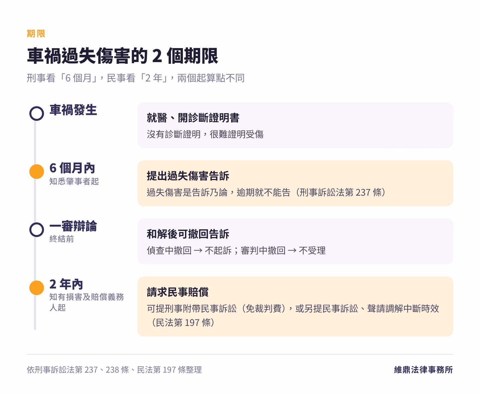Click the card title 就醫、開診斷證明書
This screenshot has height=394, width=480.
(x=193, y=118)
